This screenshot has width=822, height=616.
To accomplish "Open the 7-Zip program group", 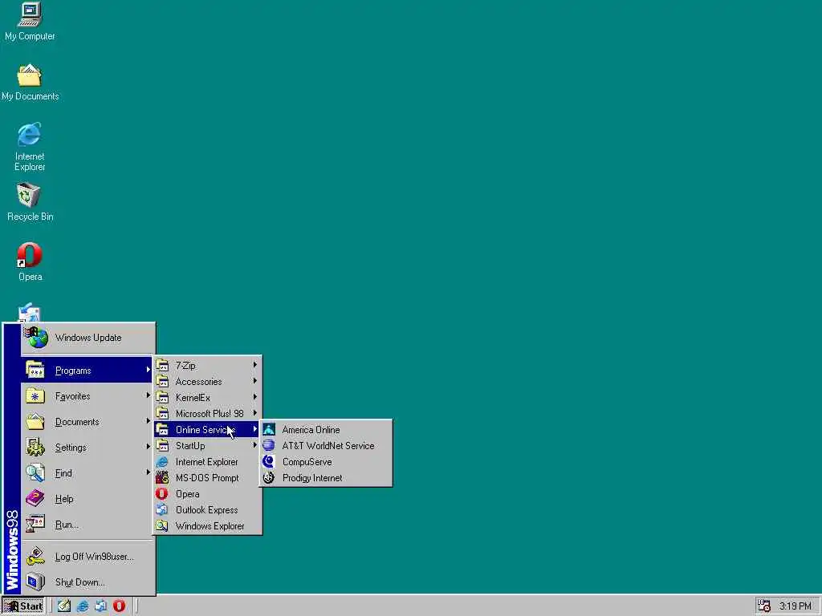I will [208, 365].
